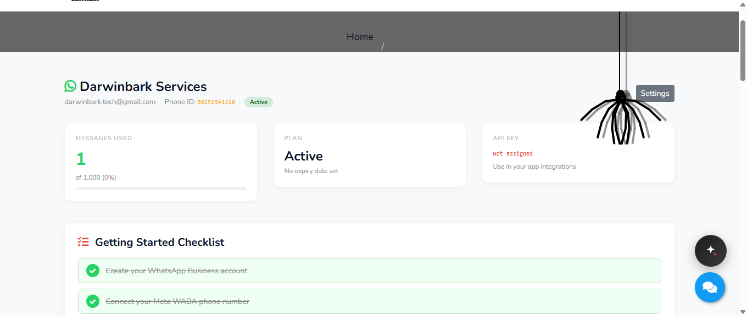
Task: Go to Home in the breadcrumb
Action: [360, 37]
